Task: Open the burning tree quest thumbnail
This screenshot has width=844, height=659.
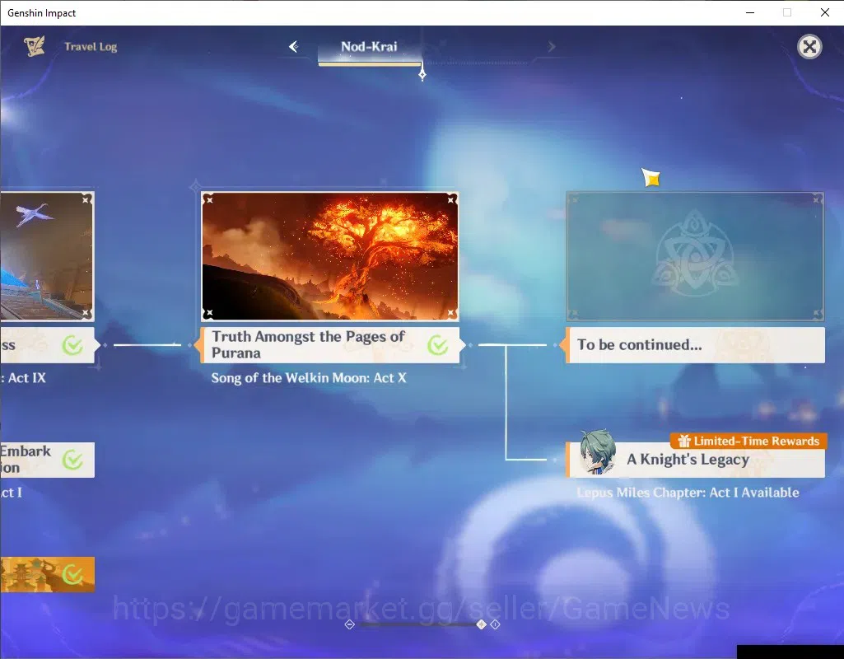Action: pos(330,255)
